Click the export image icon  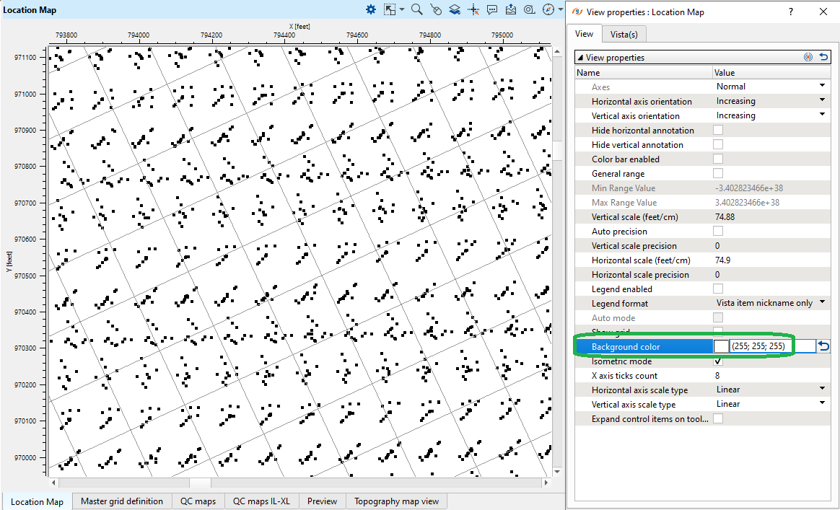pyautogui.click(x=511, y=9)
